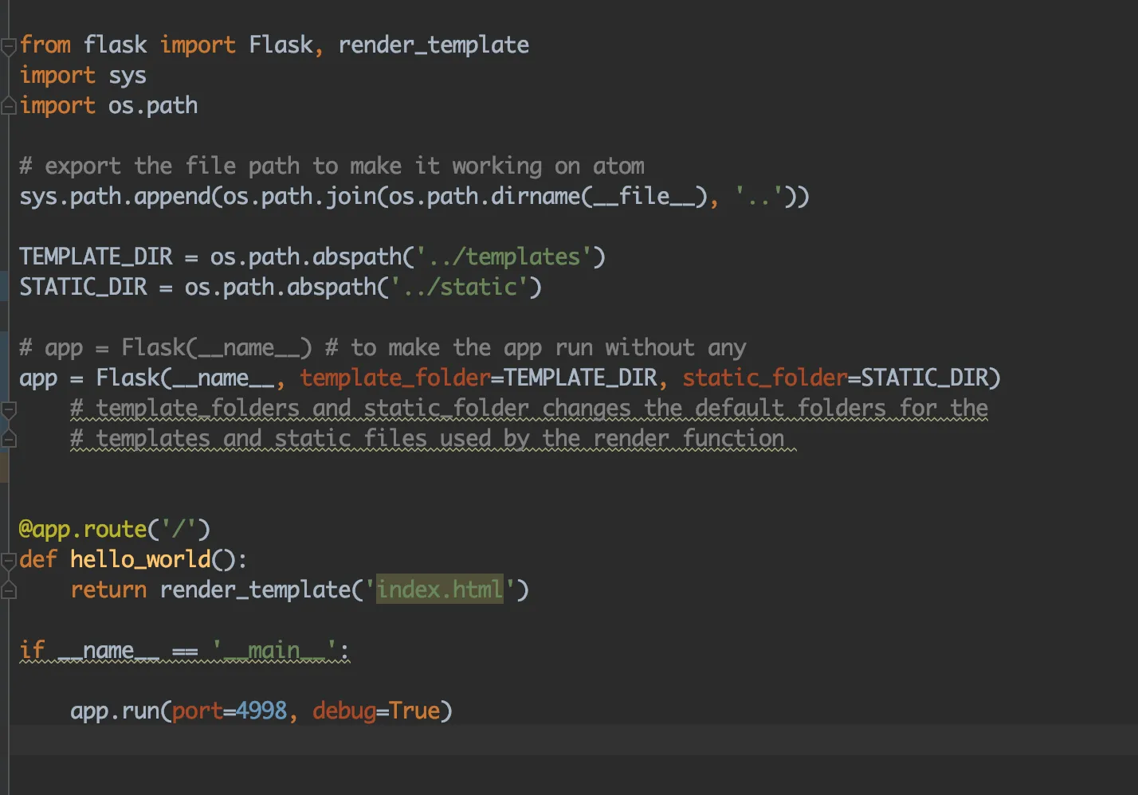Image resolution: width=1138 pixels, height=795 pixels.
Task: Click the '__file__' variable
Action: [644, 196]
